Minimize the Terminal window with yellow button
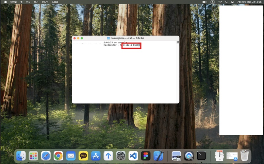Screen dimensions: 264x164 pos(78,38)
